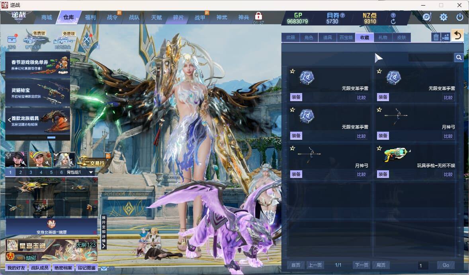Image resolution: width=469 pixels, height=275 pixels.
Task: Open the 天赋 tab
Action: (156, 18)
